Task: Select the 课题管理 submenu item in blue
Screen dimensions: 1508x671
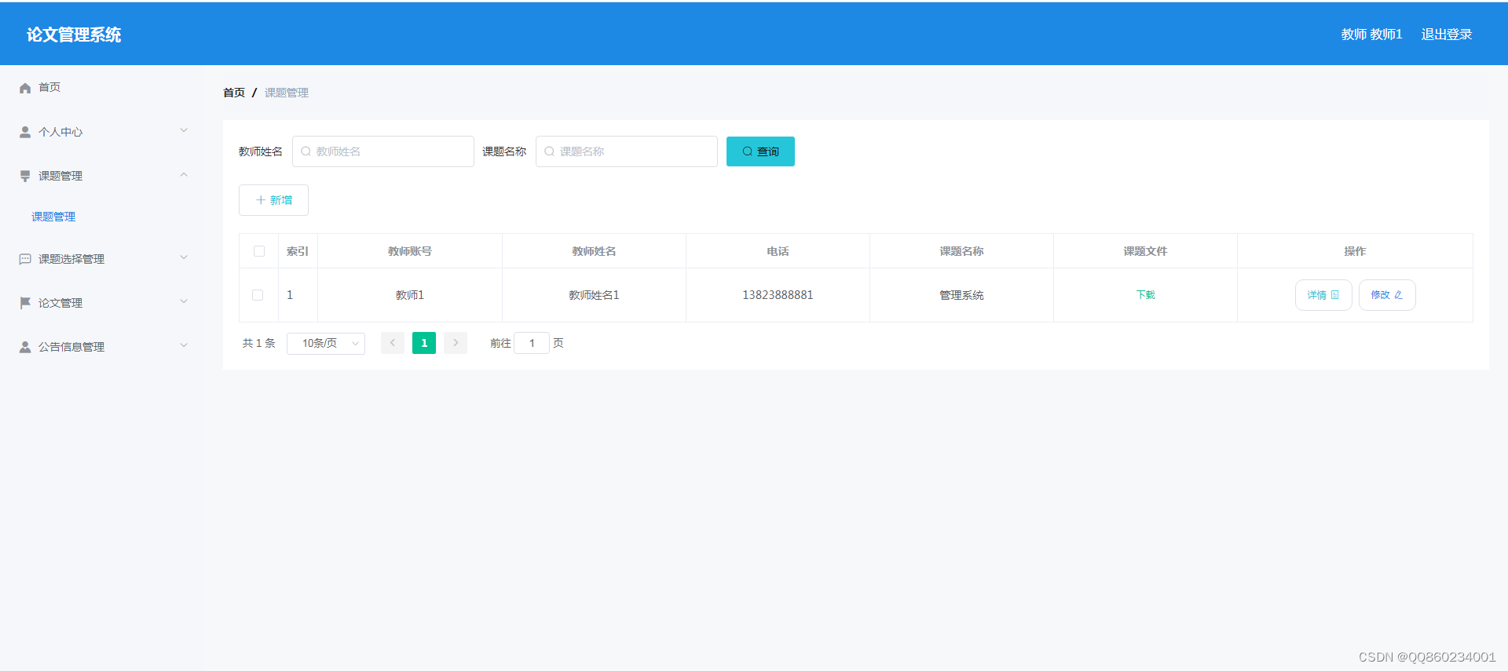Action: (53, 217)
